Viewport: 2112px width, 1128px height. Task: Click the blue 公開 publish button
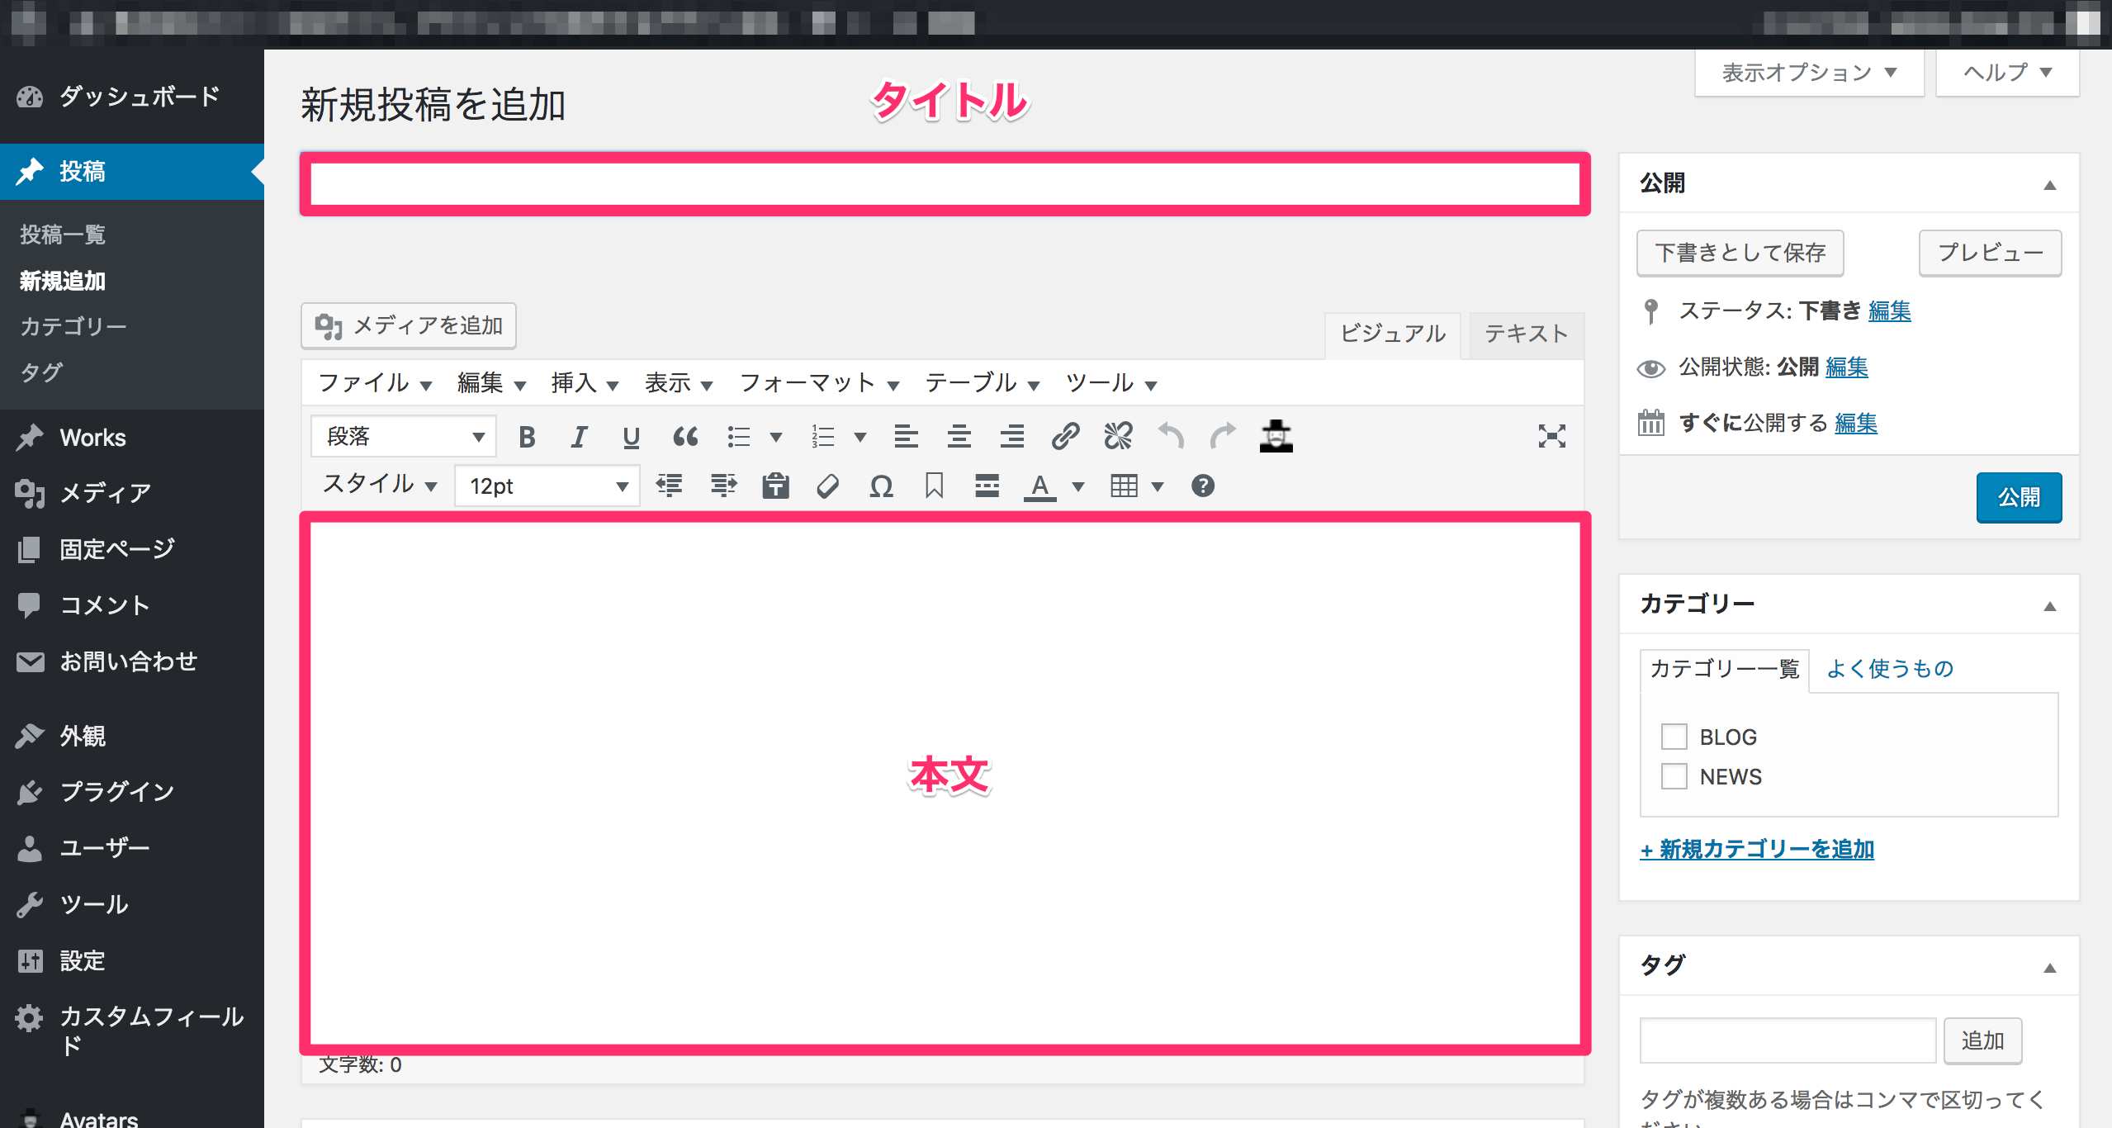point(2018,497)
